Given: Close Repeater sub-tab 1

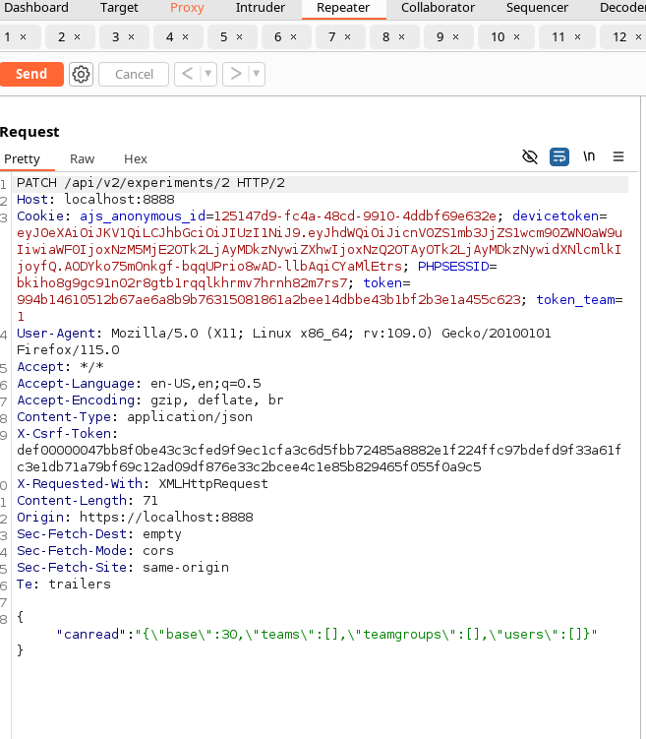Looking at the screenshot, I should pos(23,36).
